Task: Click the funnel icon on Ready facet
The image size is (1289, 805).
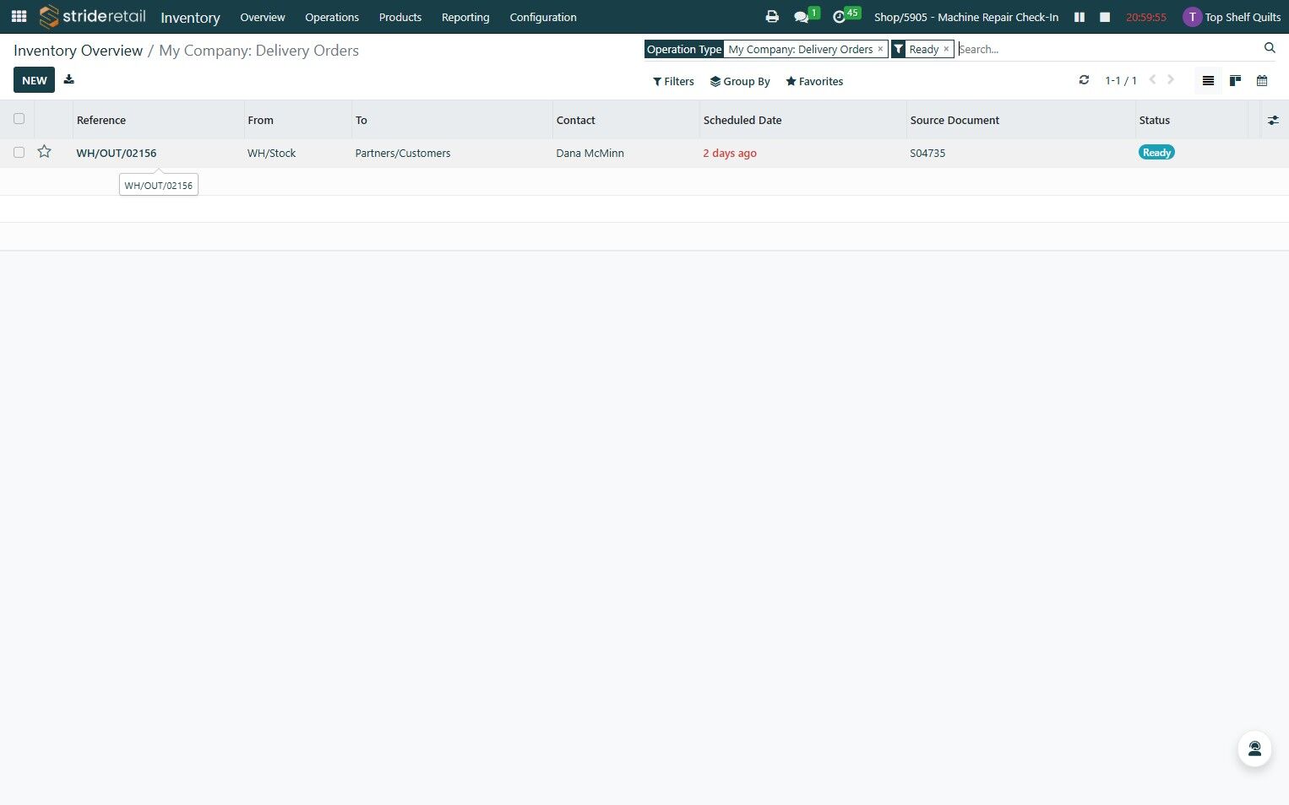Action: pos(899,49)
